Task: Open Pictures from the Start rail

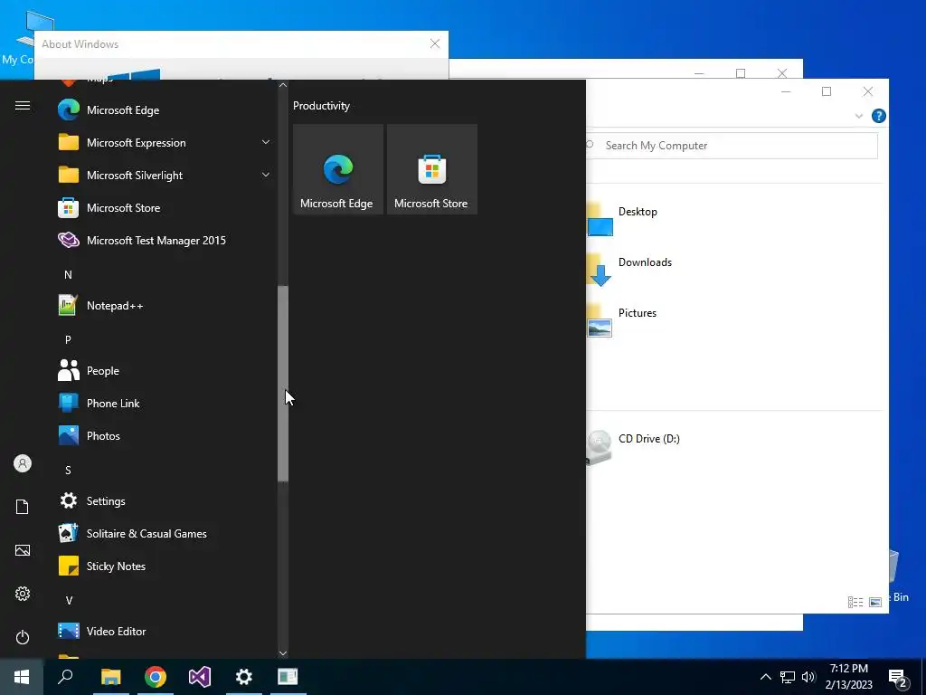Action: coord(23,550)
